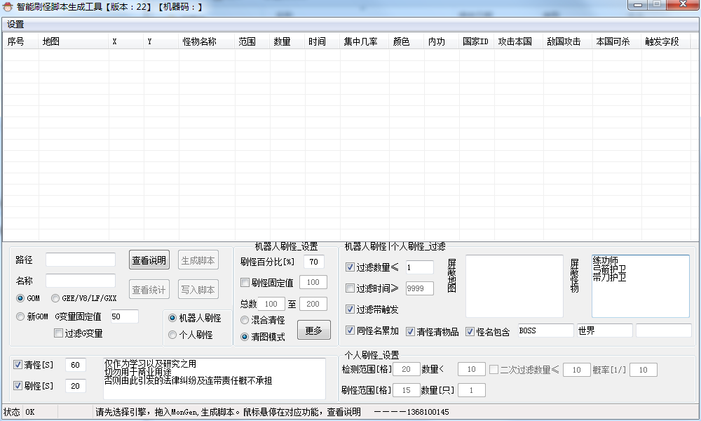Click the 范围 column header
Viewport: 701px width, 421px height.
pyautogui.click(x=252, y=41)
